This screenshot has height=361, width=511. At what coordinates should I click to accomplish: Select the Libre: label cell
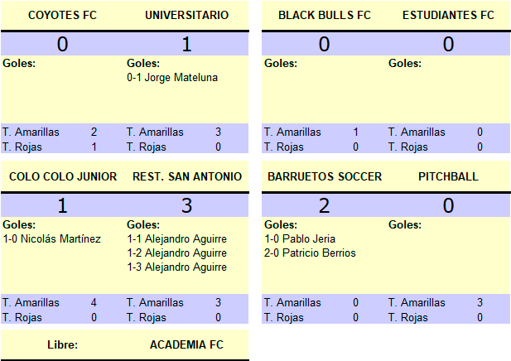point(63,344)
